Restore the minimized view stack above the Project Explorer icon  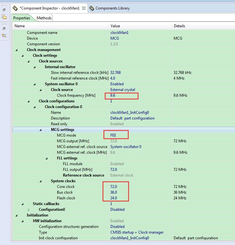pyautogui.click(x=4, y=10)
